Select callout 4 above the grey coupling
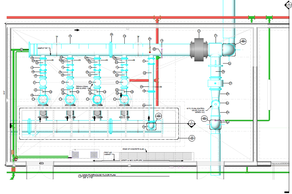 click(199, 31)
